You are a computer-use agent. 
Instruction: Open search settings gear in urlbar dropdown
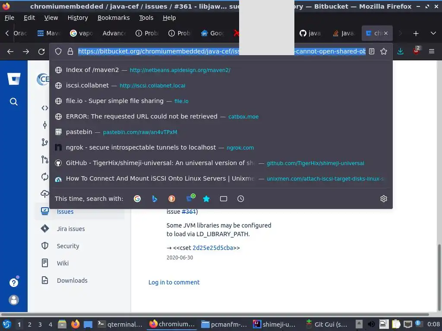[384, 199]
